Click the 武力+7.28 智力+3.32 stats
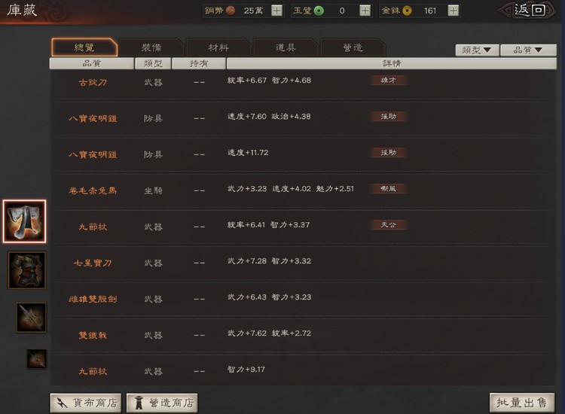The image size is (565, 414). pos(269,261)
